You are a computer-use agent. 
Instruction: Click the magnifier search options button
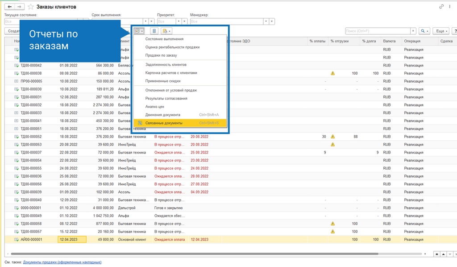pos(424,31)
